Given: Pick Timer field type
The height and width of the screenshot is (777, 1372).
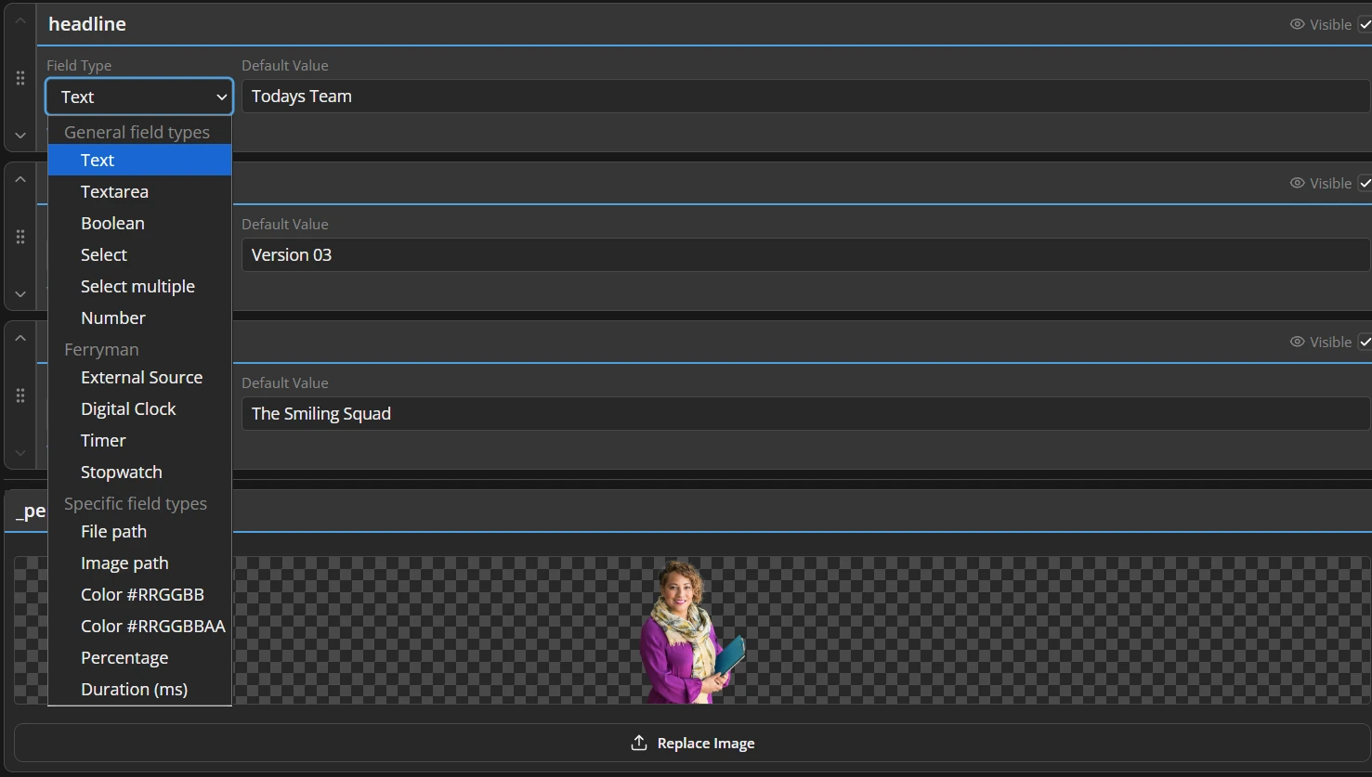Looking at the screenshot, I should tap(139, 440).
